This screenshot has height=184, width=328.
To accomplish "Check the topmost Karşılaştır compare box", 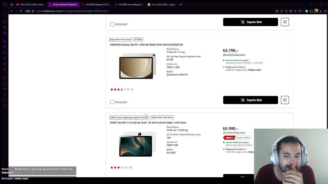I will pyautogui.click(x=112, y=24).
